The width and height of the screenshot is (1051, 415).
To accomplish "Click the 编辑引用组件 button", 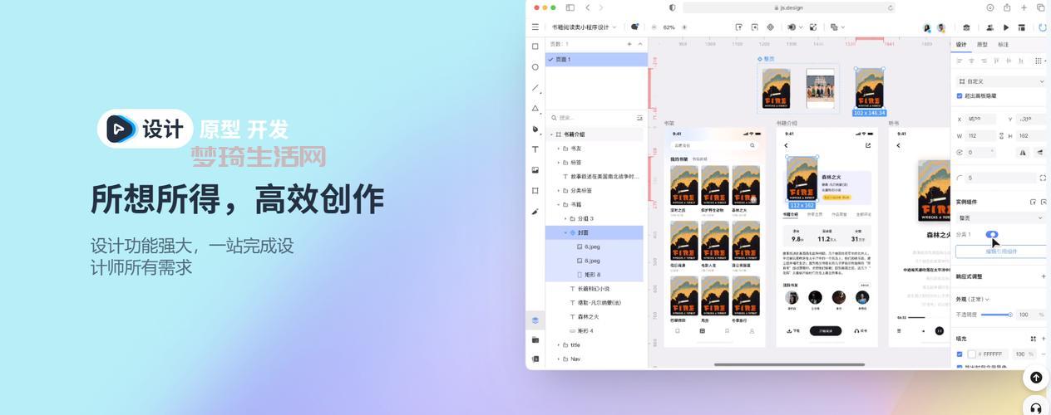I will coord(1001,251).
